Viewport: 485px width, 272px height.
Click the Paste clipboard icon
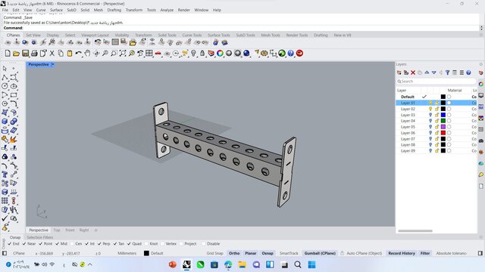pyautogui.click(x=70, y=54)
